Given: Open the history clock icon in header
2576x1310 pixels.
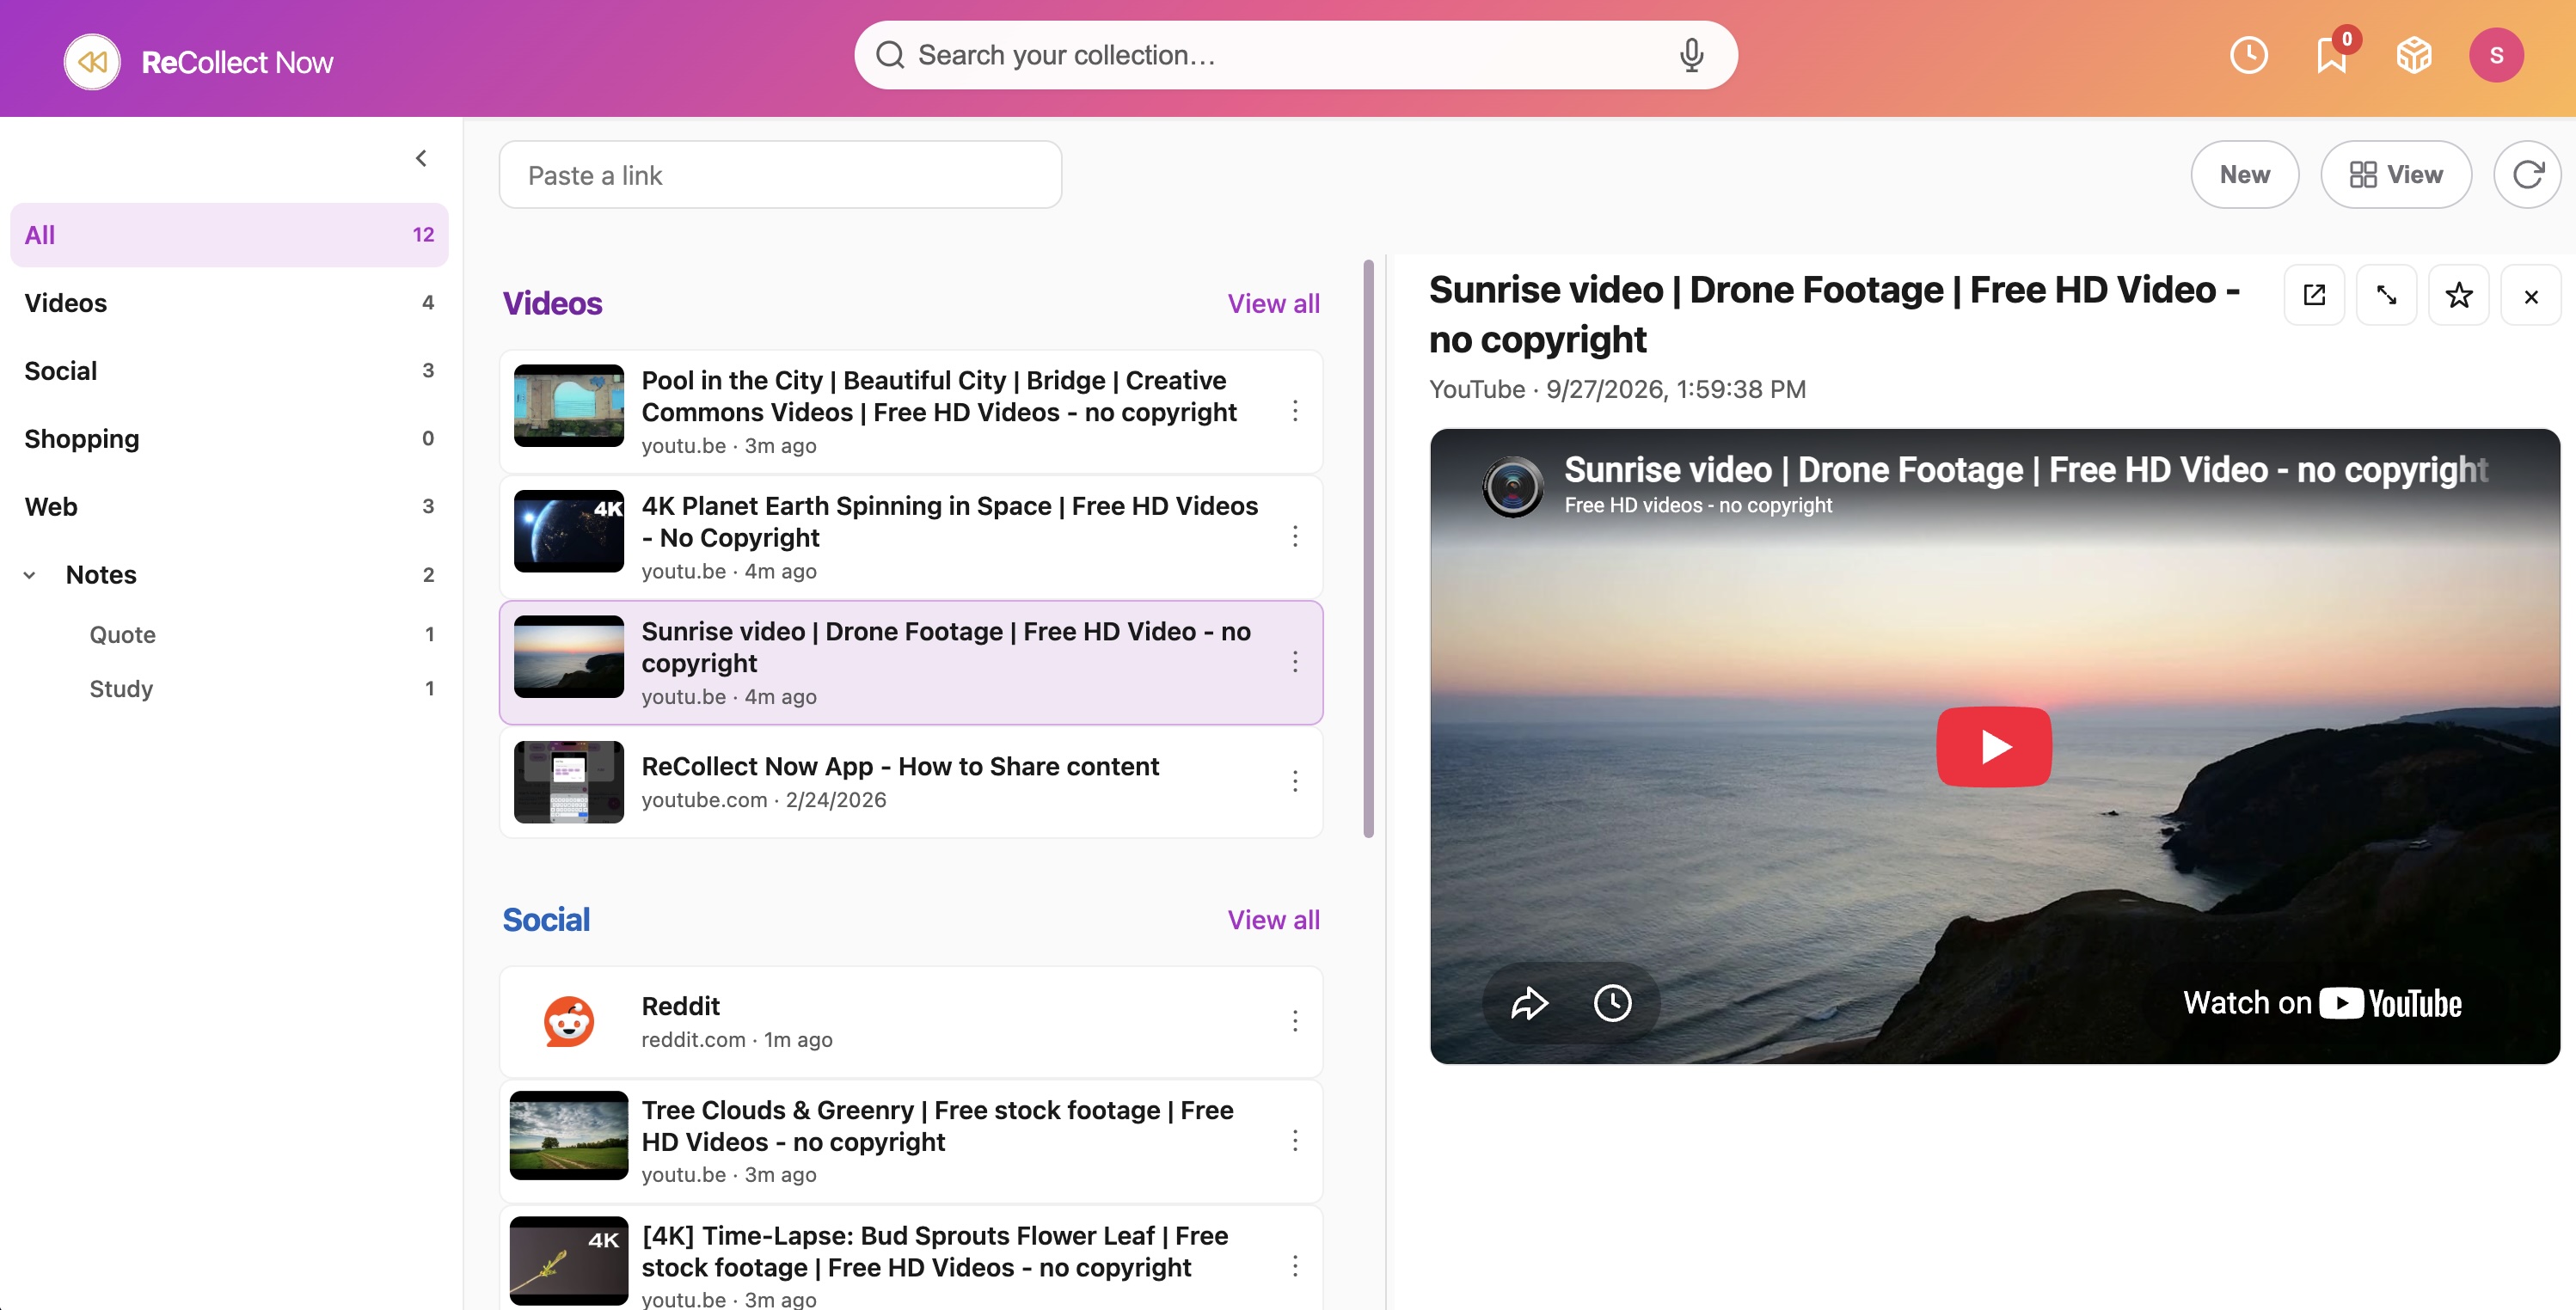Looking at the screenshot, I should point(2249,55).
